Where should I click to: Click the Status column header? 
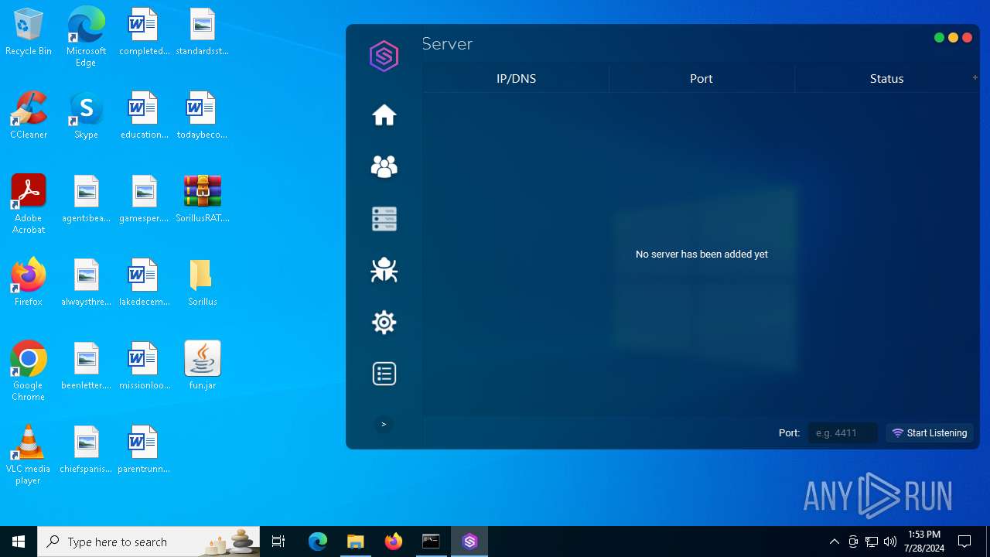point(886,79)
